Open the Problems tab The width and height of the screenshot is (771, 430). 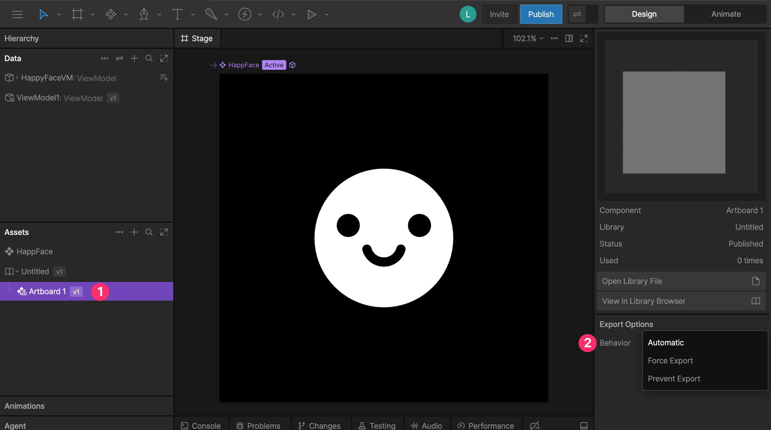click(259, 425)
